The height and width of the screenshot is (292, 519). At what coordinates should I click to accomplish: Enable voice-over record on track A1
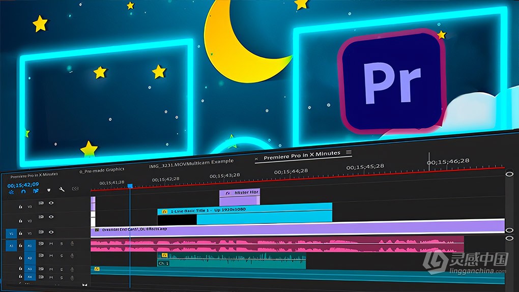click(72, 243)
